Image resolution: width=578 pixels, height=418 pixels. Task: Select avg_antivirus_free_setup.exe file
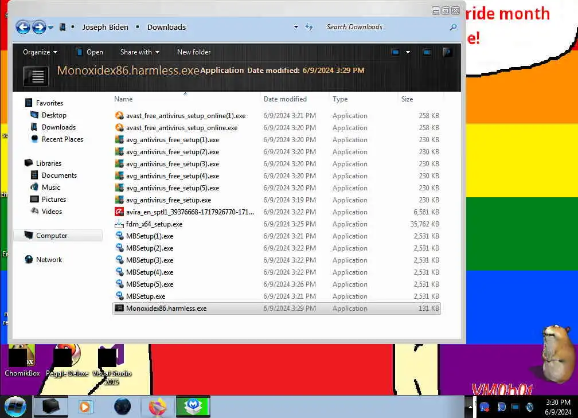pyautogui.click(x=169, y=200)
